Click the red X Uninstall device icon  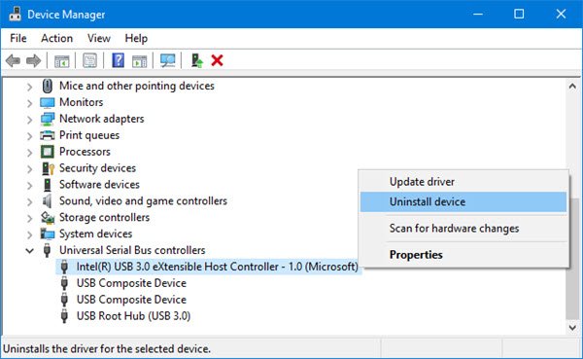pyautogui.click(x=217, y=60)
